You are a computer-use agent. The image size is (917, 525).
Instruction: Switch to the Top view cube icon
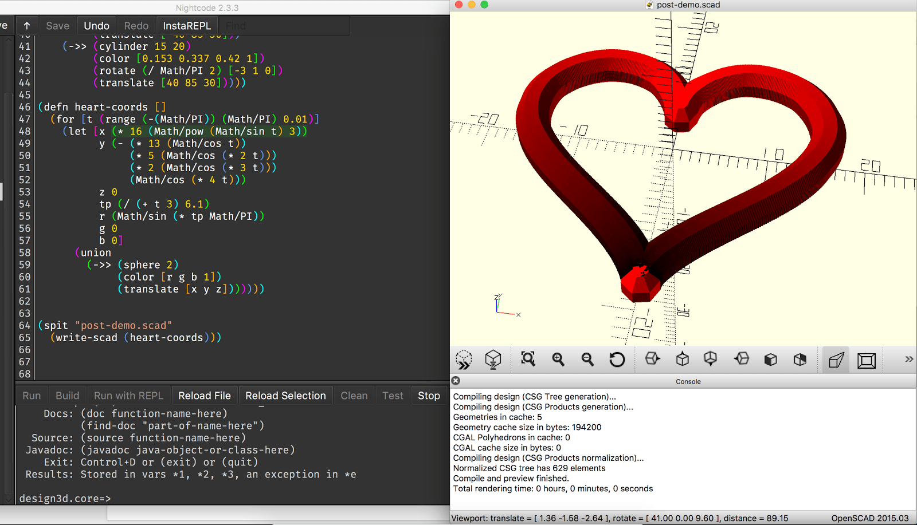click(x=682, y=359)
